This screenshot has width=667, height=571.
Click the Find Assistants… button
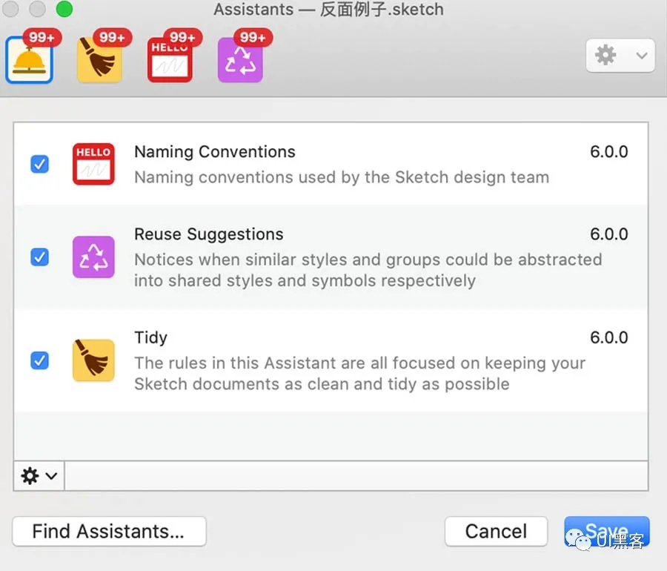[109, 531]
